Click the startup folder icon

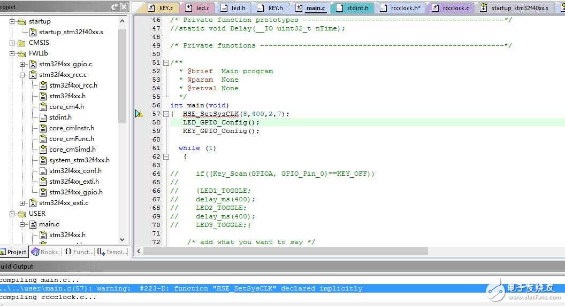[x=22, y=21]
